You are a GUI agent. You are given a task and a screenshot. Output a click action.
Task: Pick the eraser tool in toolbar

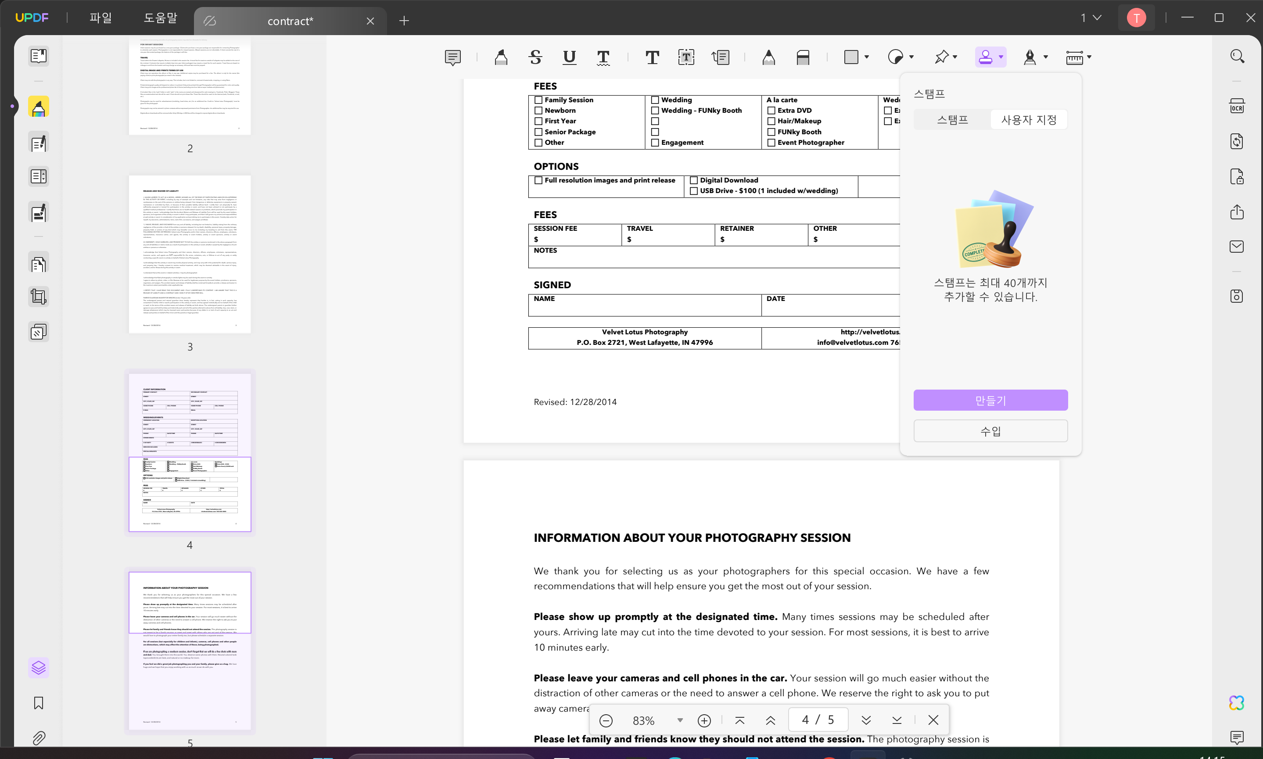(803, 57)
